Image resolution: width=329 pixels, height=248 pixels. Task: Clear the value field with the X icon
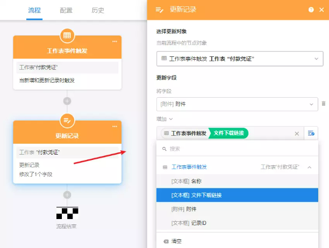[x=297, y=134]
